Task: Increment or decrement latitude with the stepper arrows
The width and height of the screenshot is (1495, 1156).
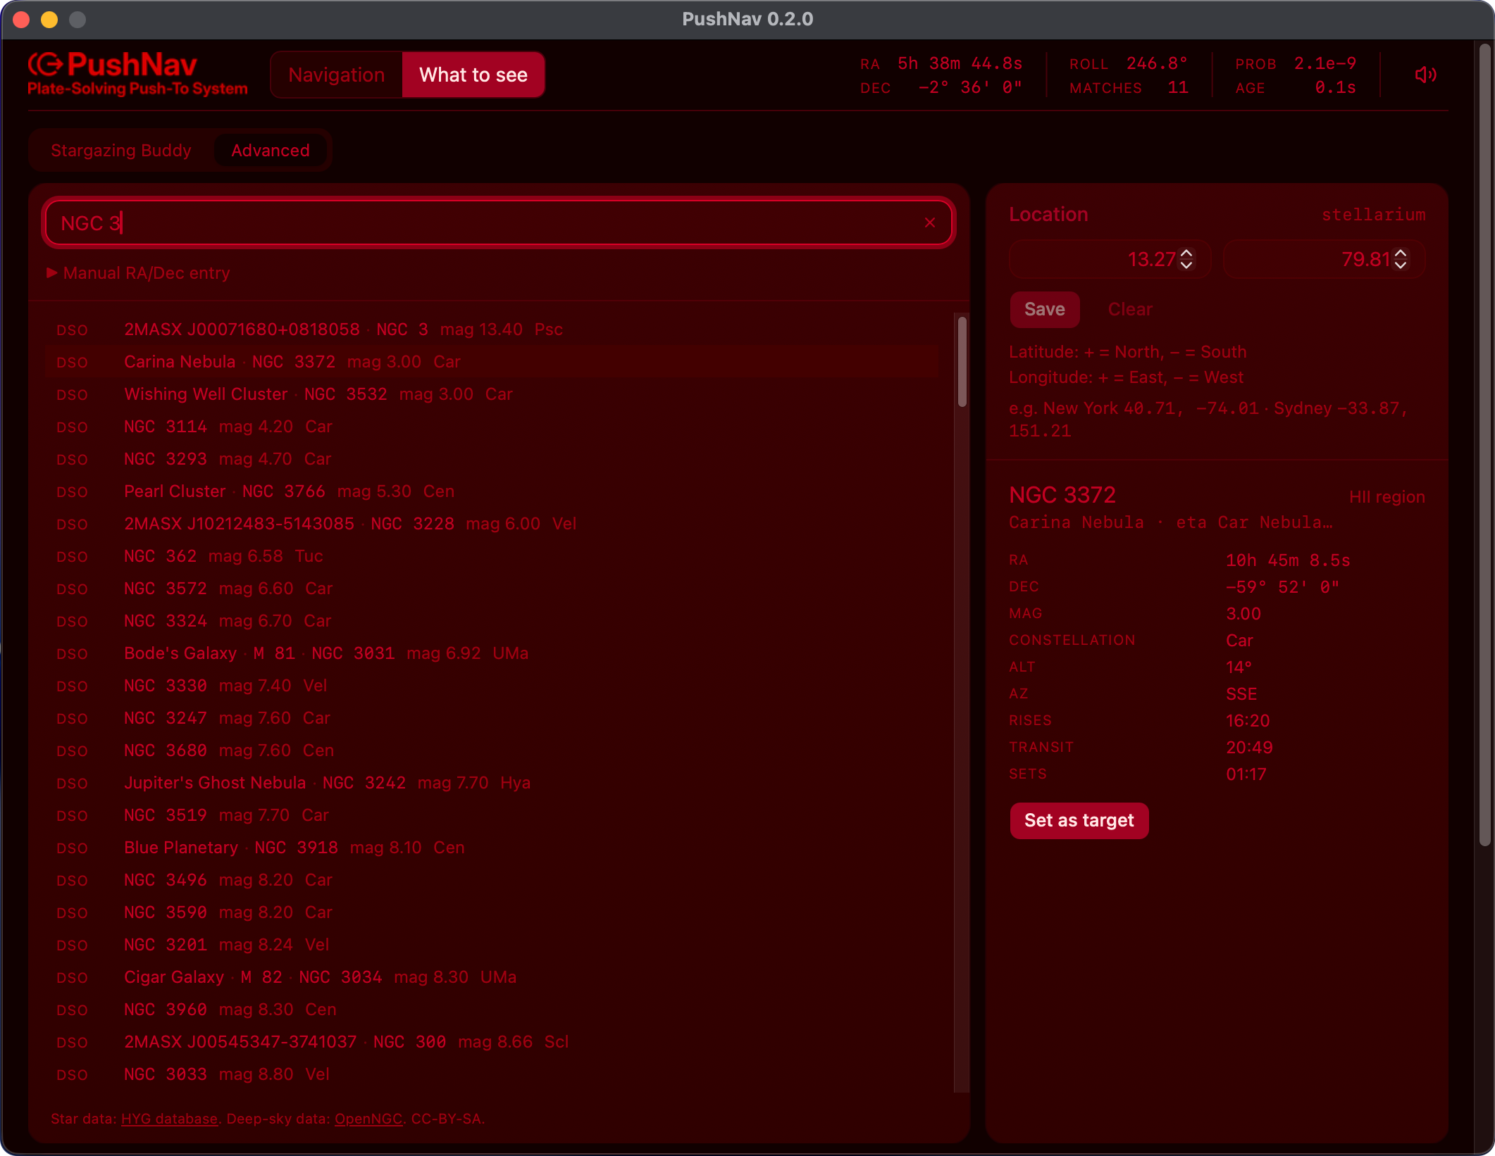Action: pos(1187,259)
